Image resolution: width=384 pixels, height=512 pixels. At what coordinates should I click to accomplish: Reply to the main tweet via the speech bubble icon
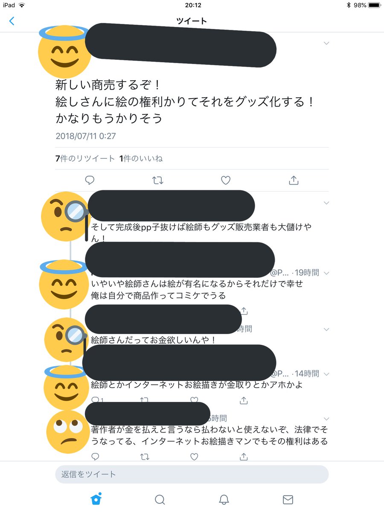pyautogui.click(x=90, y=180)
